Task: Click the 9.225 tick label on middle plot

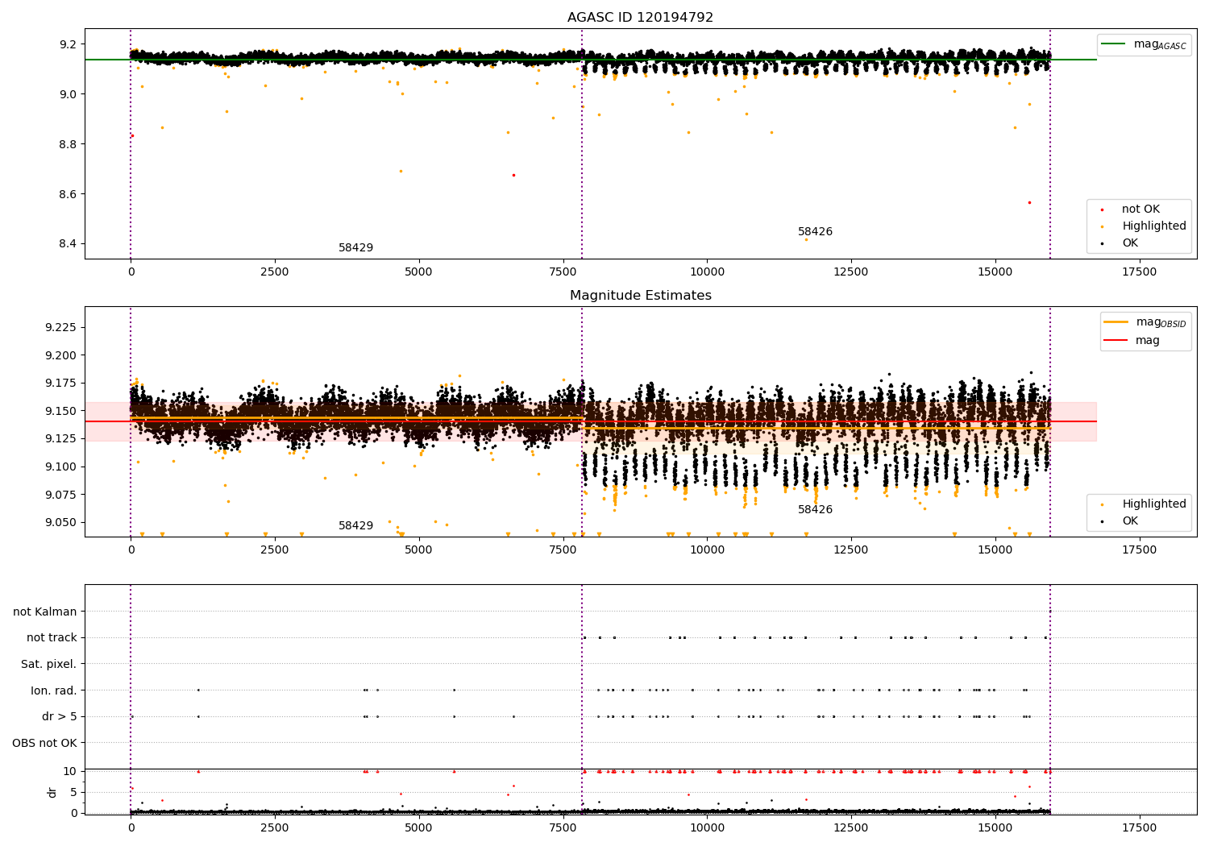Action: tap(61, 327)
